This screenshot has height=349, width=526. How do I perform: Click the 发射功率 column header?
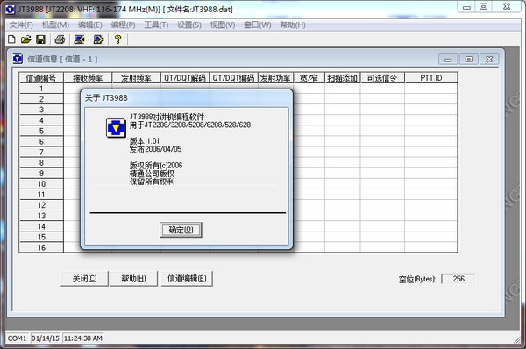tap(276, 78)
